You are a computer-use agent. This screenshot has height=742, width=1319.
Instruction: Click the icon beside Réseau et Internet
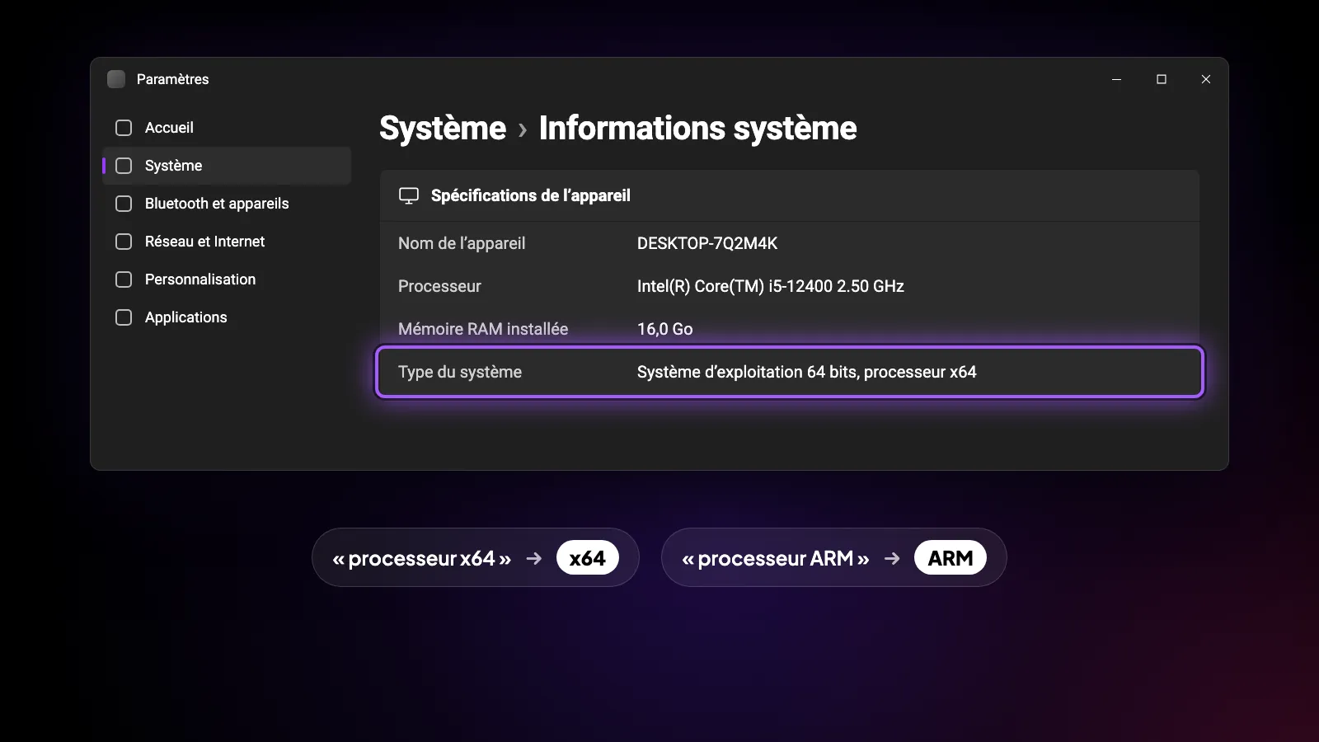click(x=124, y=242)
